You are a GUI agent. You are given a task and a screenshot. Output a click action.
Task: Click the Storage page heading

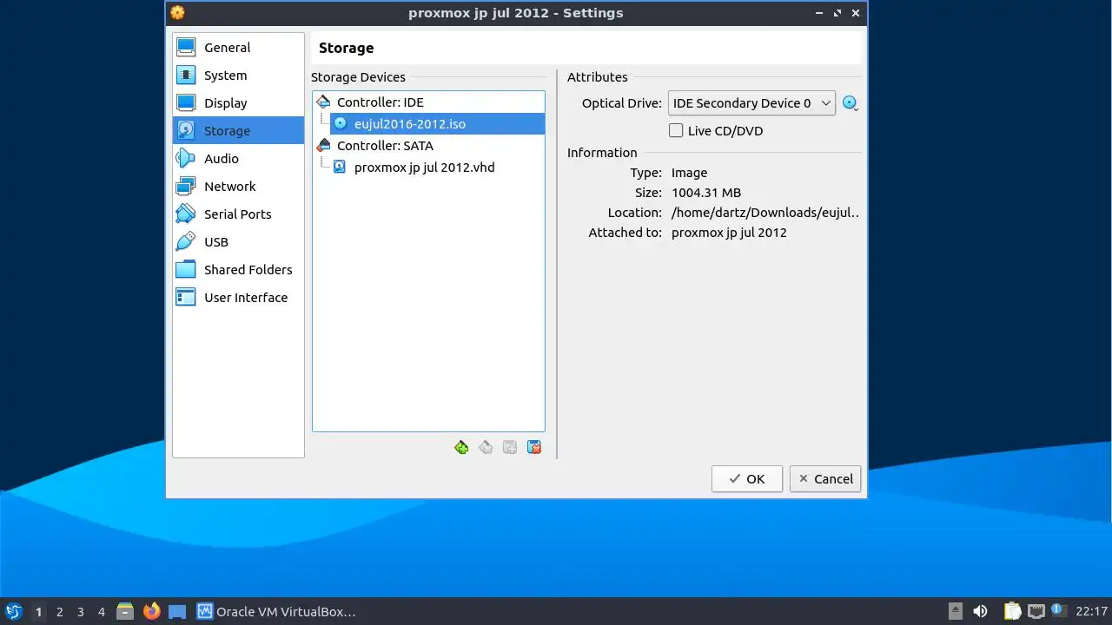coord(346,49)
